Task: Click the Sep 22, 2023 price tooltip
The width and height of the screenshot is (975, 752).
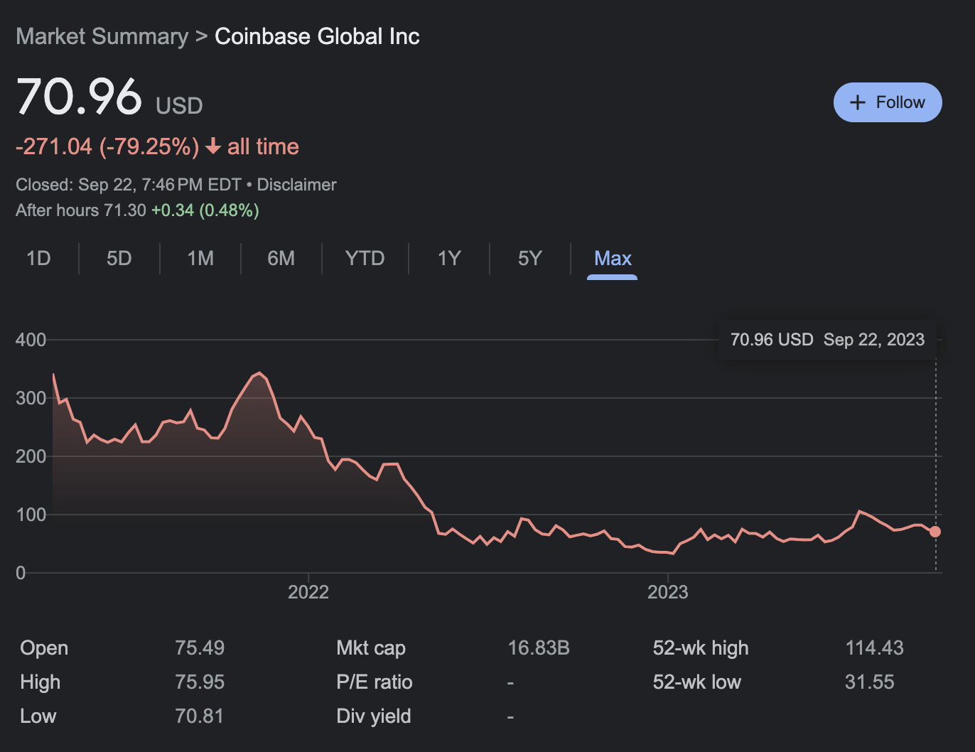Action: (x=827, y=339)
